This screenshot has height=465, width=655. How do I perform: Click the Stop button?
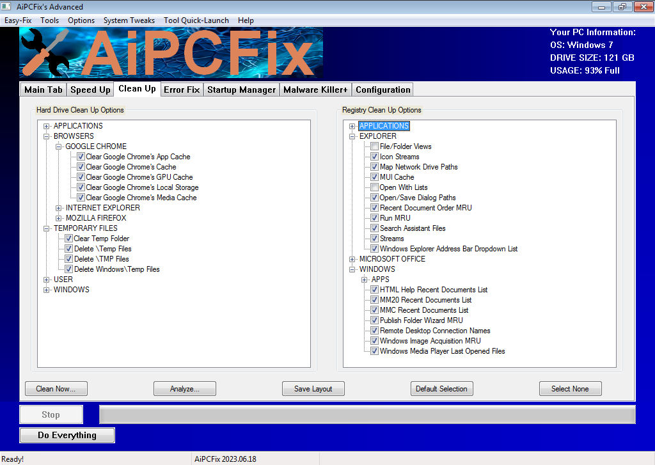[51, 414]
